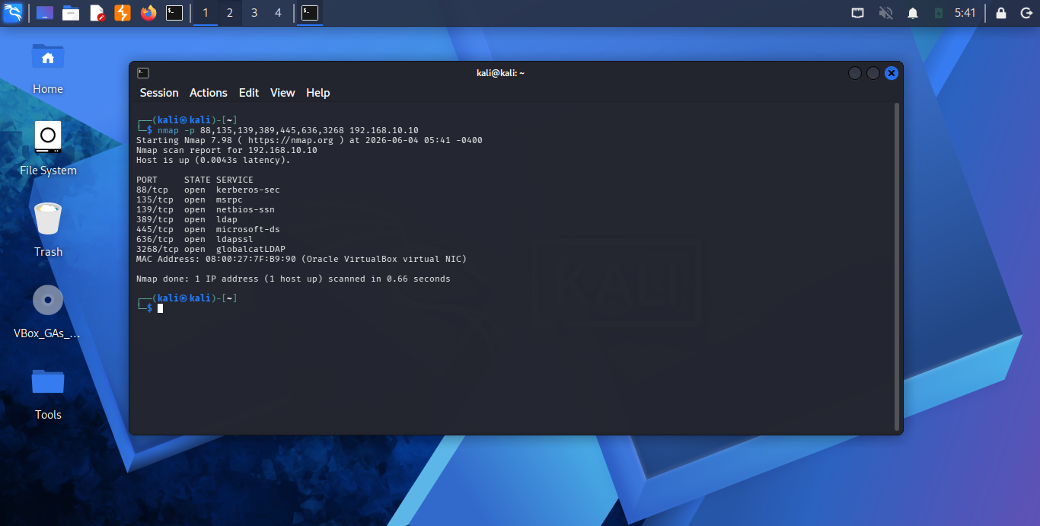Screen dimensions: 1040x526
Task: Close the terminal window
Action: click(x=892, y=73)
